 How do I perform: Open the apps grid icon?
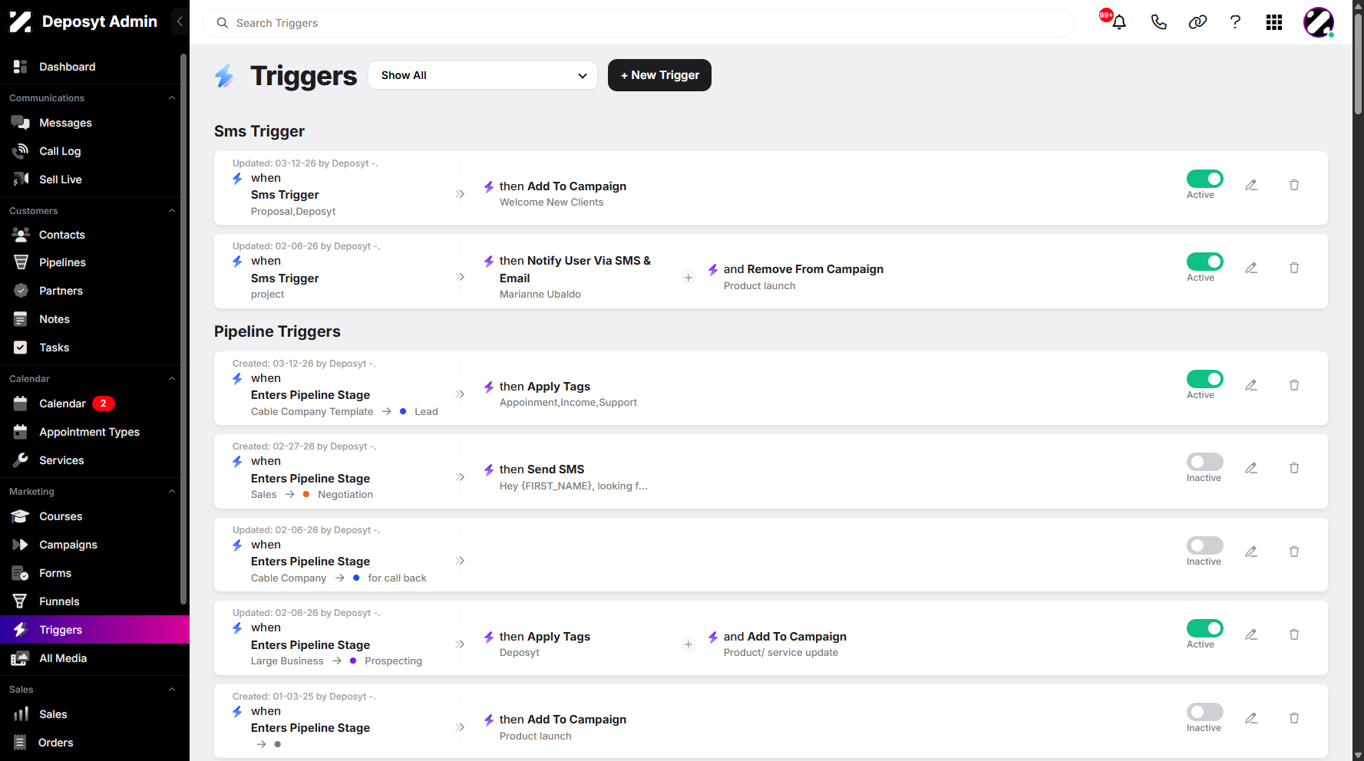pyautogui.click(x=1274, y=22)
